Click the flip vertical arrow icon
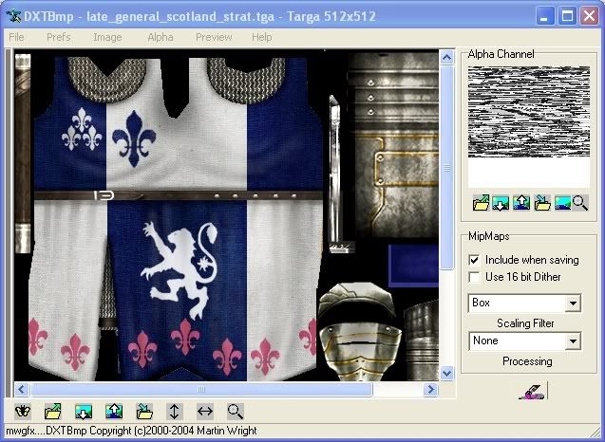605x442 pixels. click(174, 412)
